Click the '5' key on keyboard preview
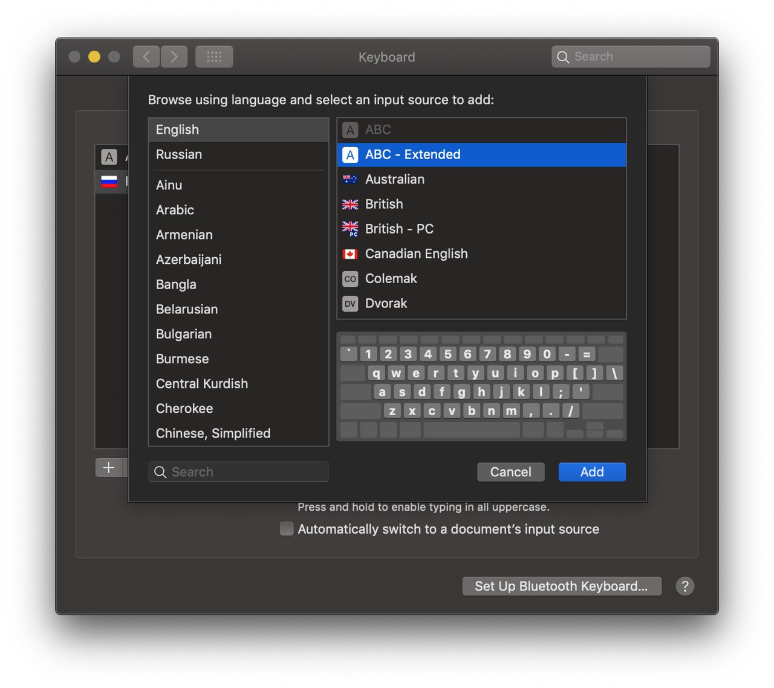Viewport: 774px width, 688px height. pos(447,355)
